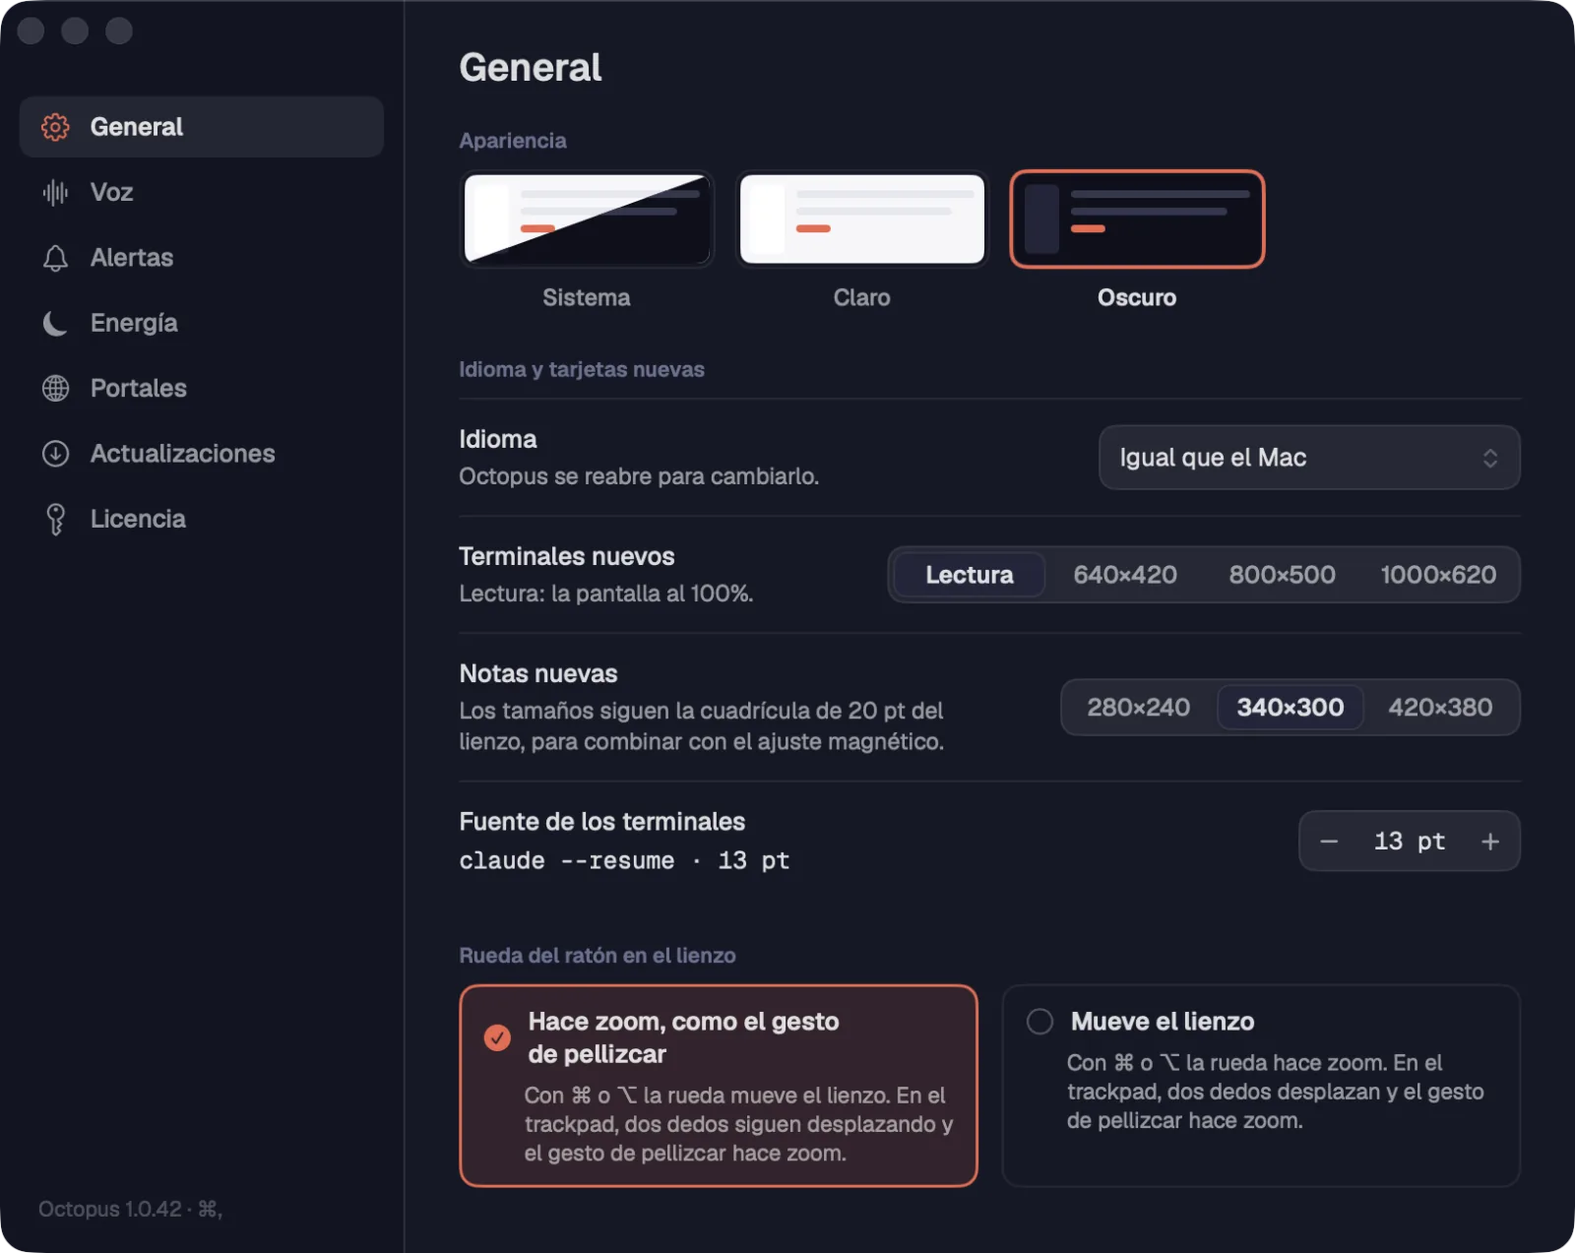The height and width of the screenshot is (1253, 1575).
Task: Set new notes to 420×380
Action: [x=1440, y=708]
